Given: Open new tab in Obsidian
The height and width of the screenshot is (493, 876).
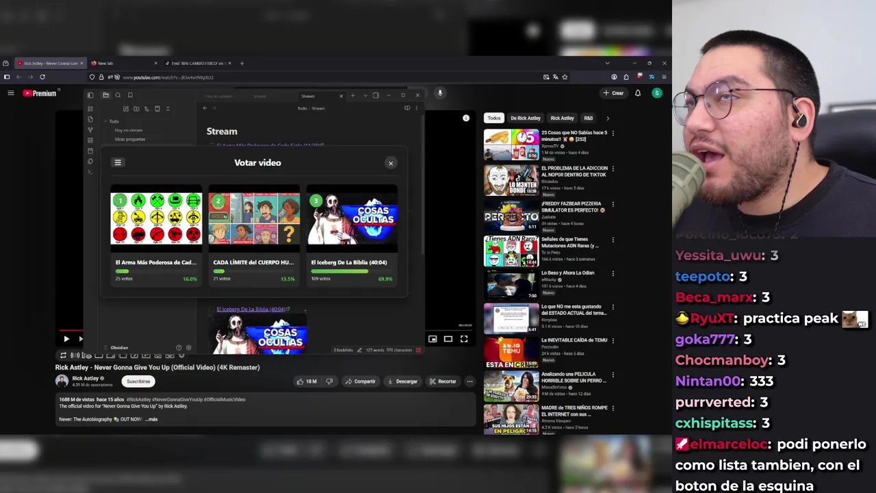Looking at the screenshot, I should coord(353,95).
